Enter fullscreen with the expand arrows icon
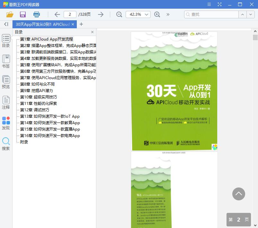 point(219,4)
